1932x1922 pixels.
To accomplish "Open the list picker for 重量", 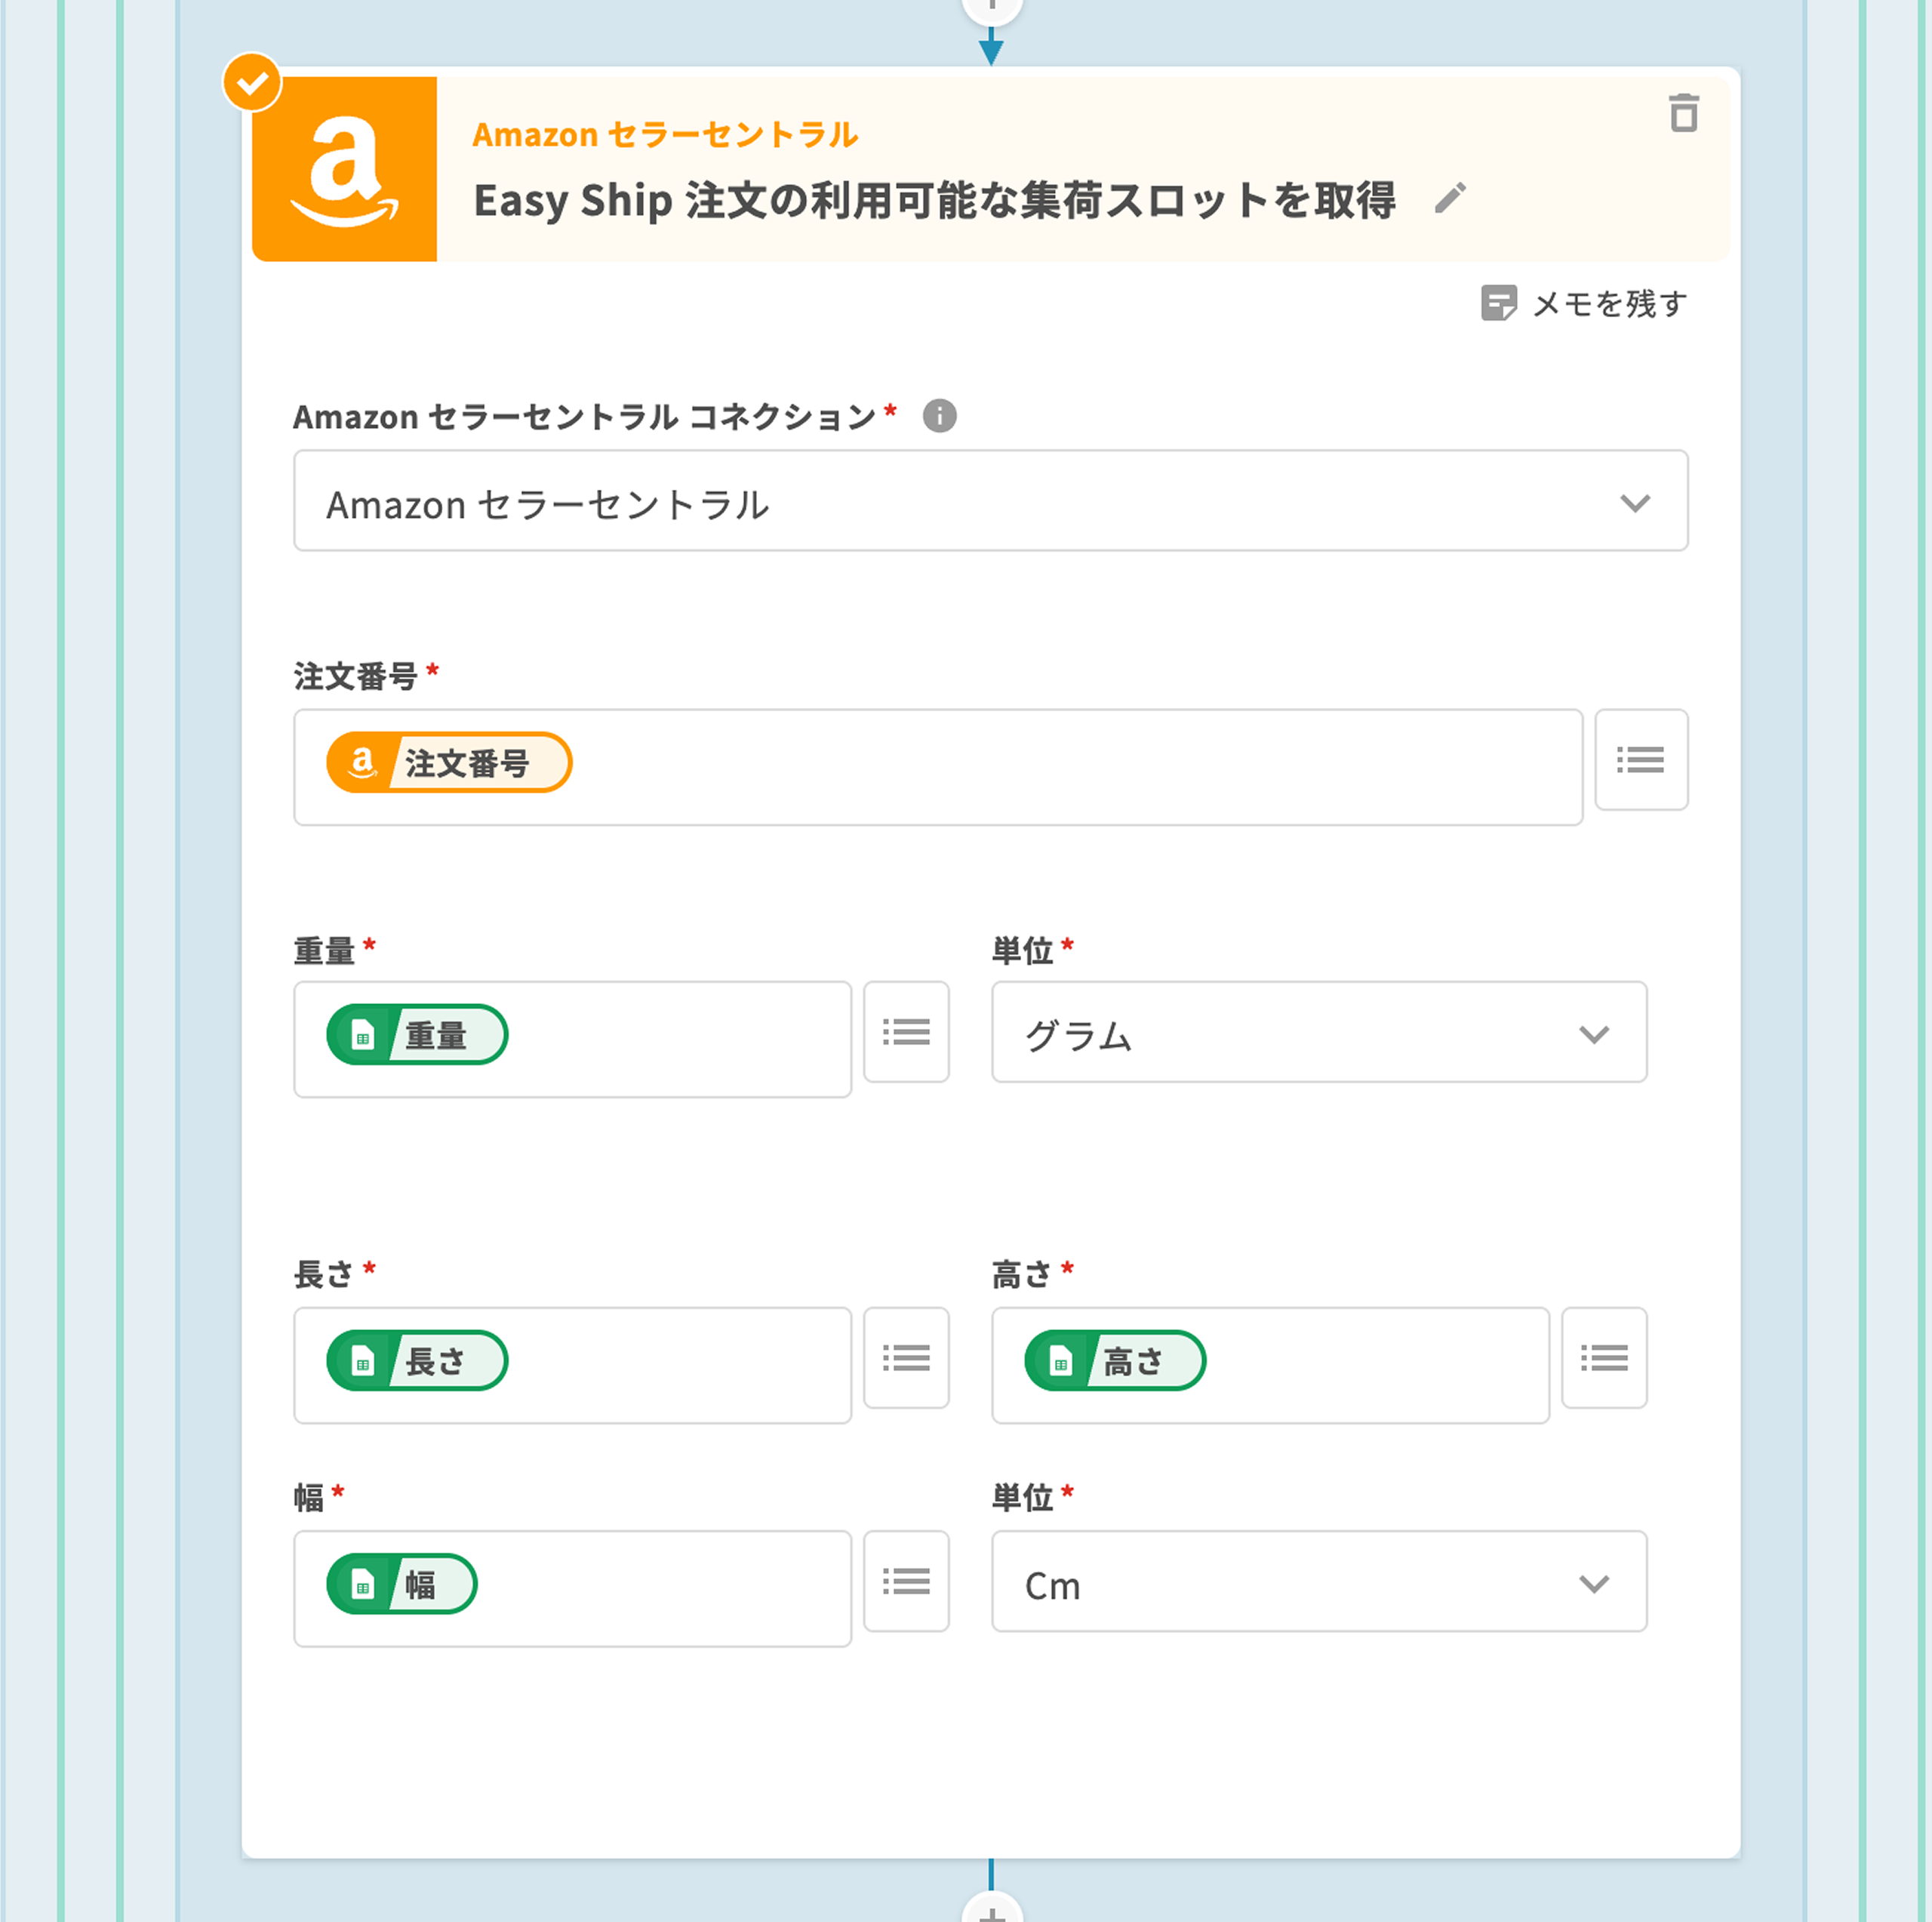I will point(905,1031).
